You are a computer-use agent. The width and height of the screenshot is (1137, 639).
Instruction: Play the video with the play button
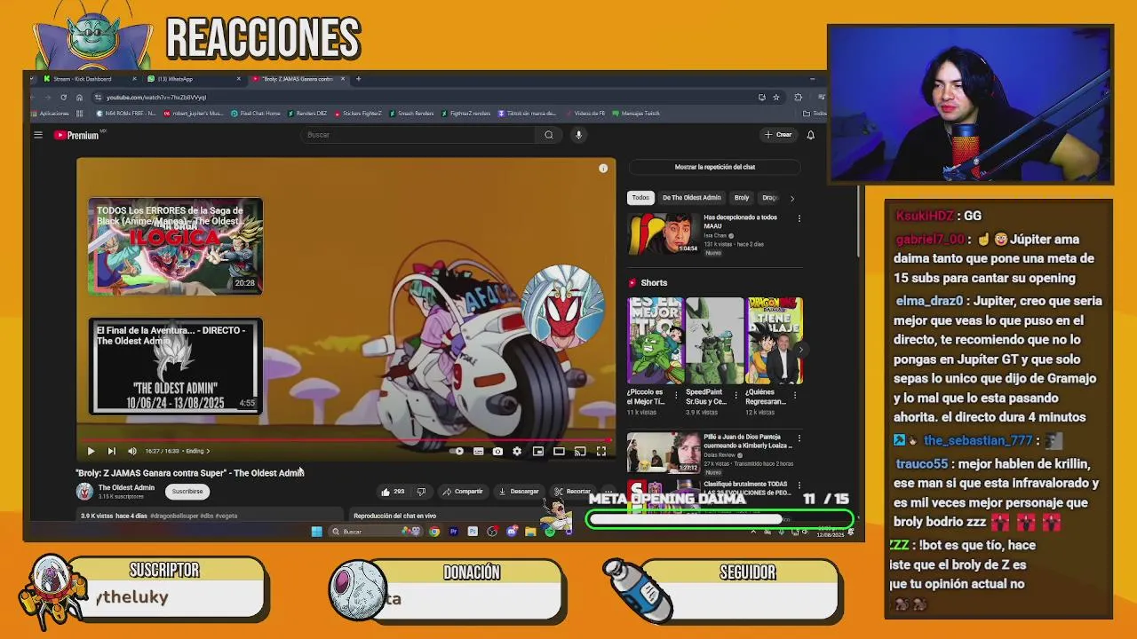pyautogui.click(x=91, y=451)
